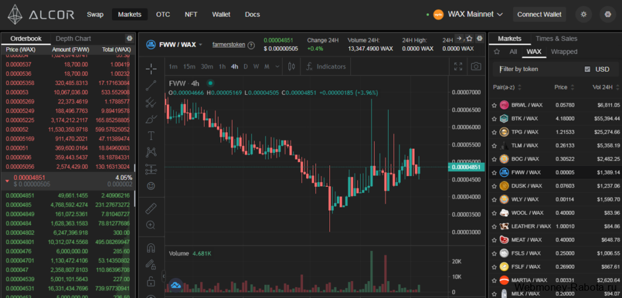Select the pattern drawing tool
Screen dimensions: 622x298
(x=151, y=152)
